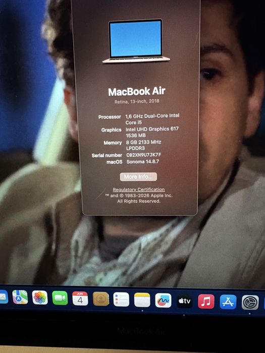Launch the Music app
The width and height of the screenshot is (265, 353).
coord(206,302)
